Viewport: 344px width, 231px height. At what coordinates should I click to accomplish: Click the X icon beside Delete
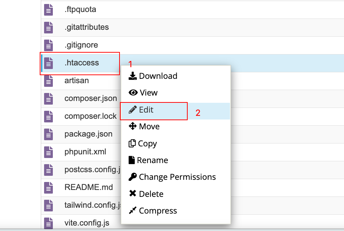click(x=133, y=193)
